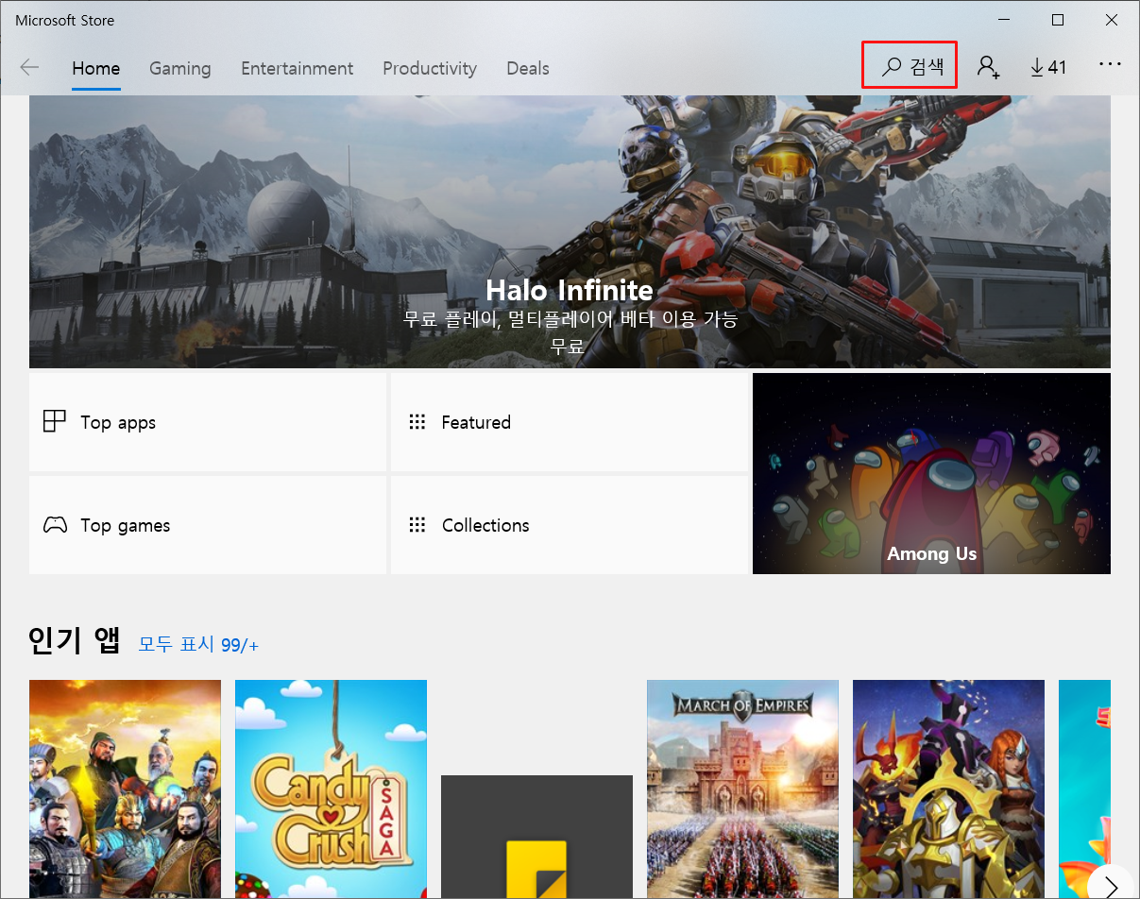
Task: Open the search magnifier icon
Action: click(891, 67)
